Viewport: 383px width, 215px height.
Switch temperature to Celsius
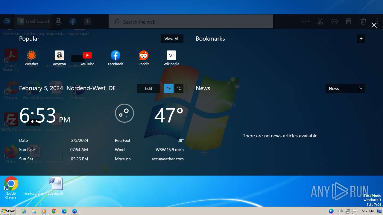179,88
